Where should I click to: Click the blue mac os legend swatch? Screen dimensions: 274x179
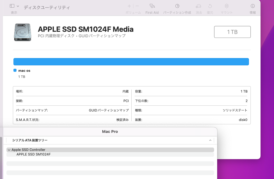pyautogui.click(x=15, y=71)
